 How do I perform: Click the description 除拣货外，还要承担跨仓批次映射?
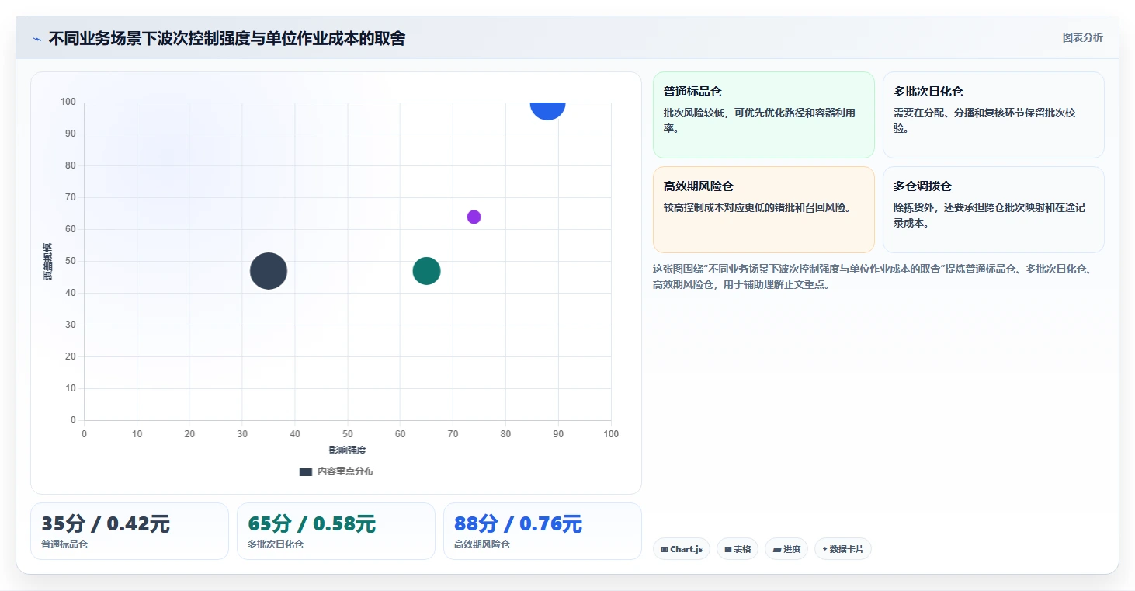(x=990, y=215)
